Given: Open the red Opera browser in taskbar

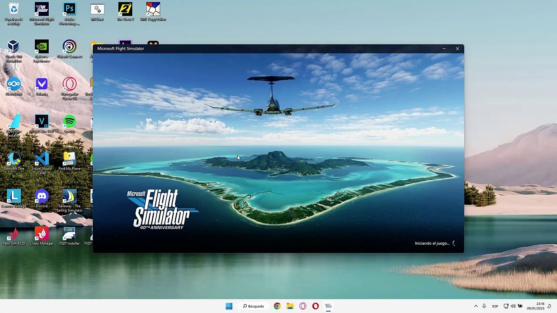Looking at the screenshot, I should pyautogui.click(x=315, y=306).
